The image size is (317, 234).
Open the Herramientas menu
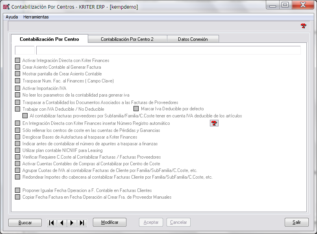[36, 17]
